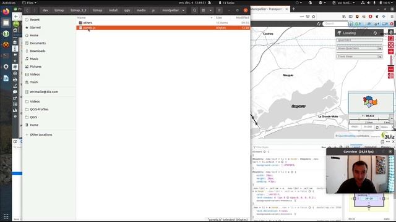
Task: Click refresh icon left of Lizmap search
Action: [x=319, y=24]
